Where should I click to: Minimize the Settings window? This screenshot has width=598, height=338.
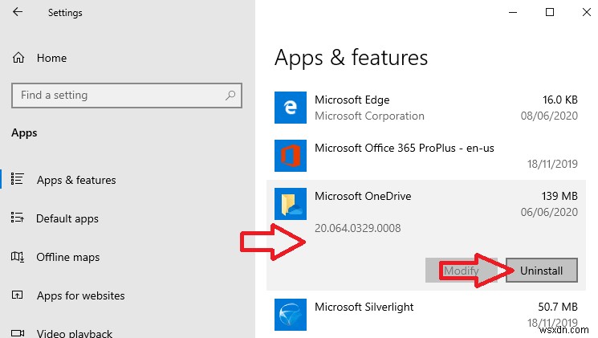pos(513,12)
